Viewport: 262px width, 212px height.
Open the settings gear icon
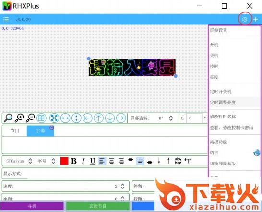245,19
